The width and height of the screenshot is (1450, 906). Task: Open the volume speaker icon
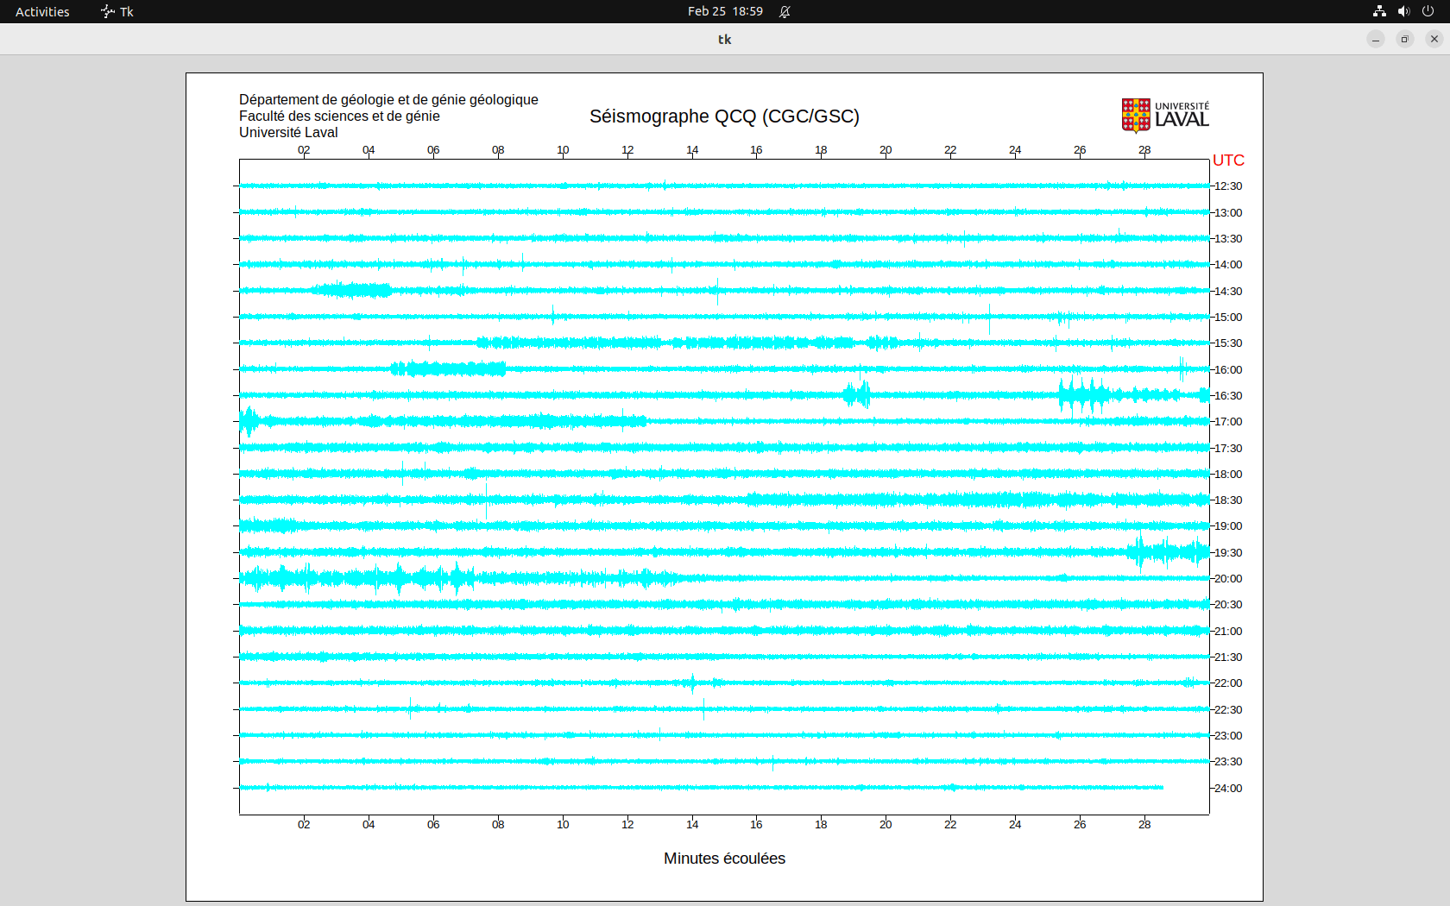click(1403, 11)
